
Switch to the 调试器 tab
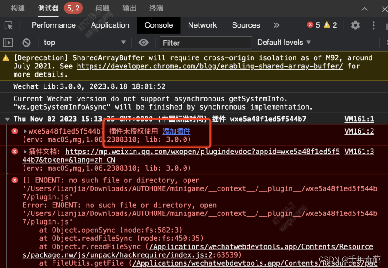[48, 8]
